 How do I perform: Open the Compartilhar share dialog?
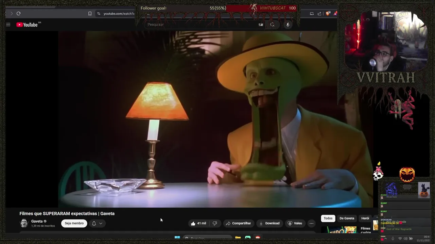[x=238, y=223]
